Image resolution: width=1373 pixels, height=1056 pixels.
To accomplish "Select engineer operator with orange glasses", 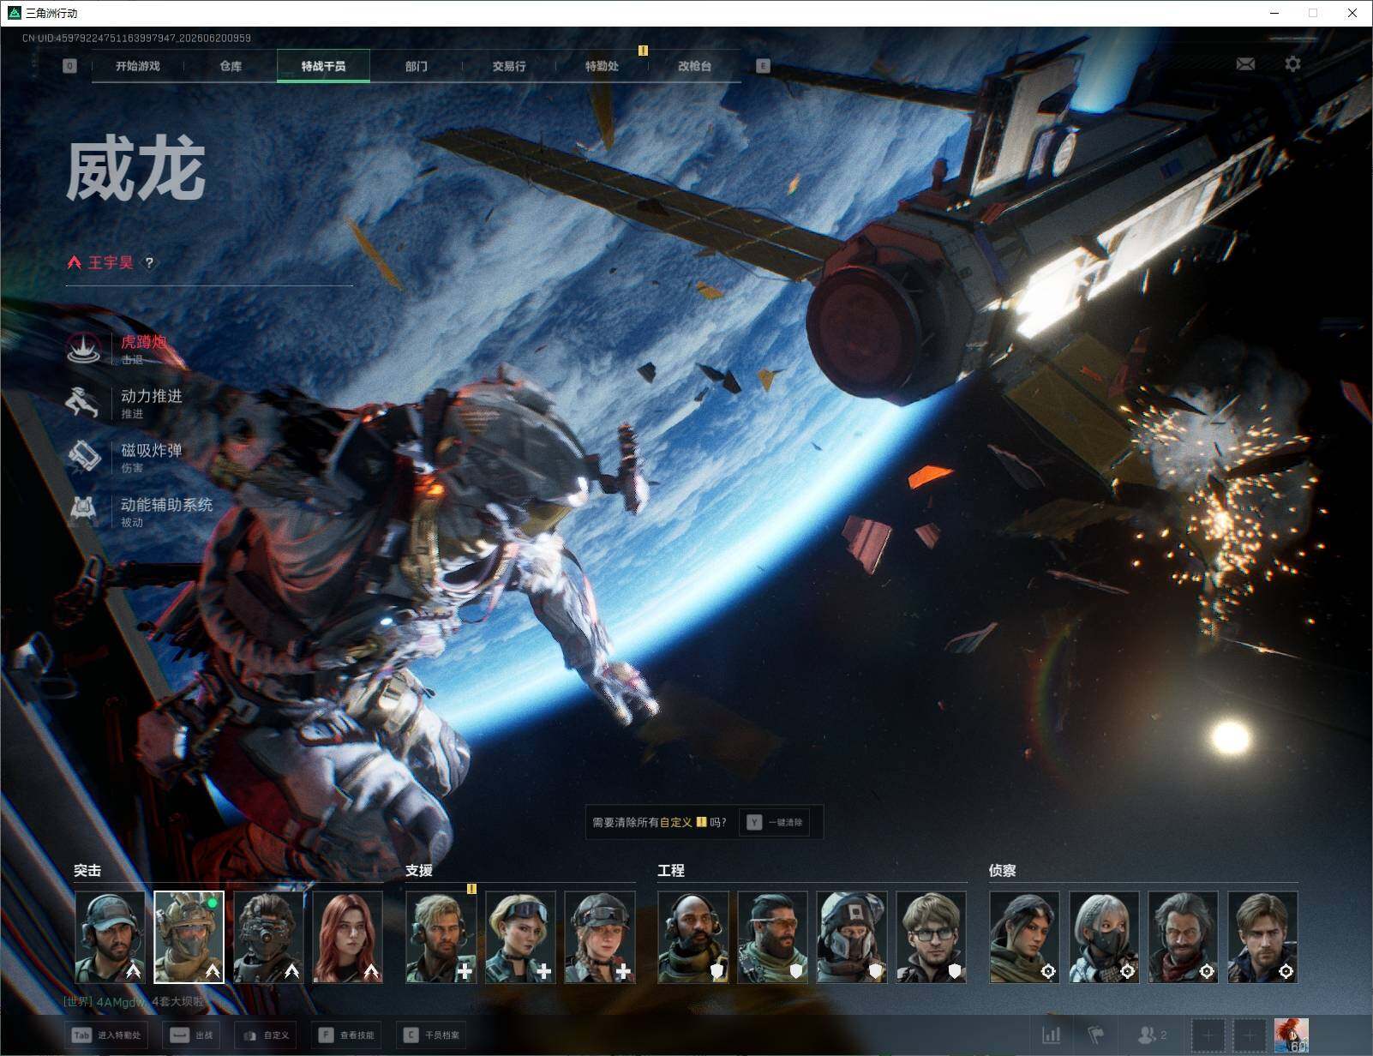I will pyautogui.click(x=772, y=937).
